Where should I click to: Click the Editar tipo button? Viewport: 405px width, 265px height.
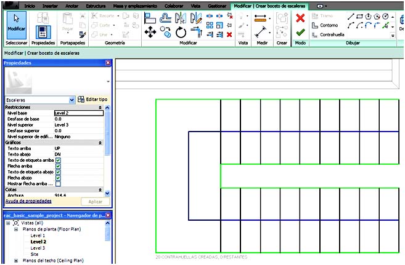click(93, 99)
